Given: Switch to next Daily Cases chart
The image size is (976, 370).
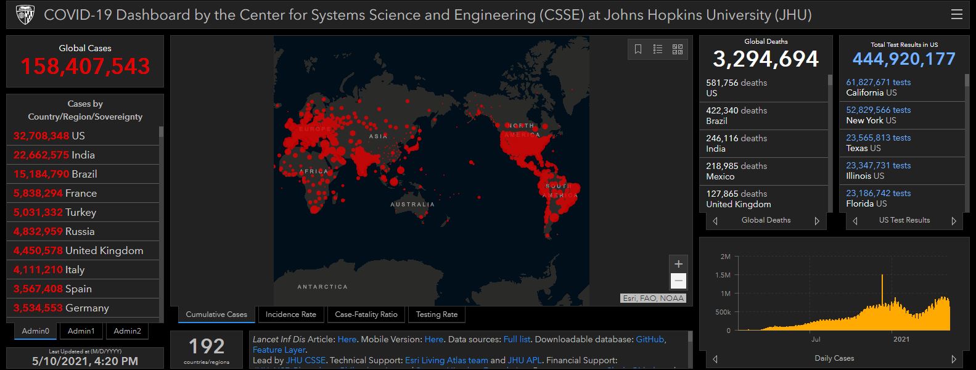Looking at the screenshot, I should [953, 359].
